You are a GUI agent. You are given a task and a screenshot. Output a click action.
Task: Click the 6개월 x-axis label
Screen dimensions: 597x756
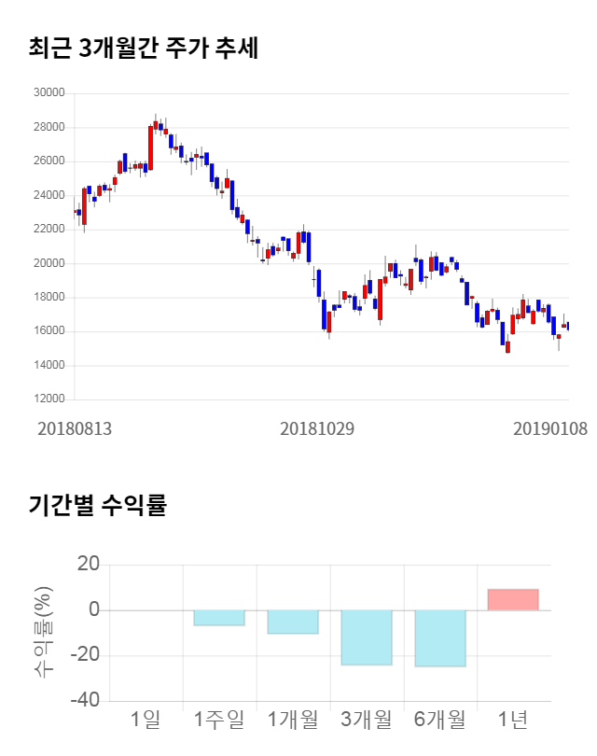click(x=440, y=720)
